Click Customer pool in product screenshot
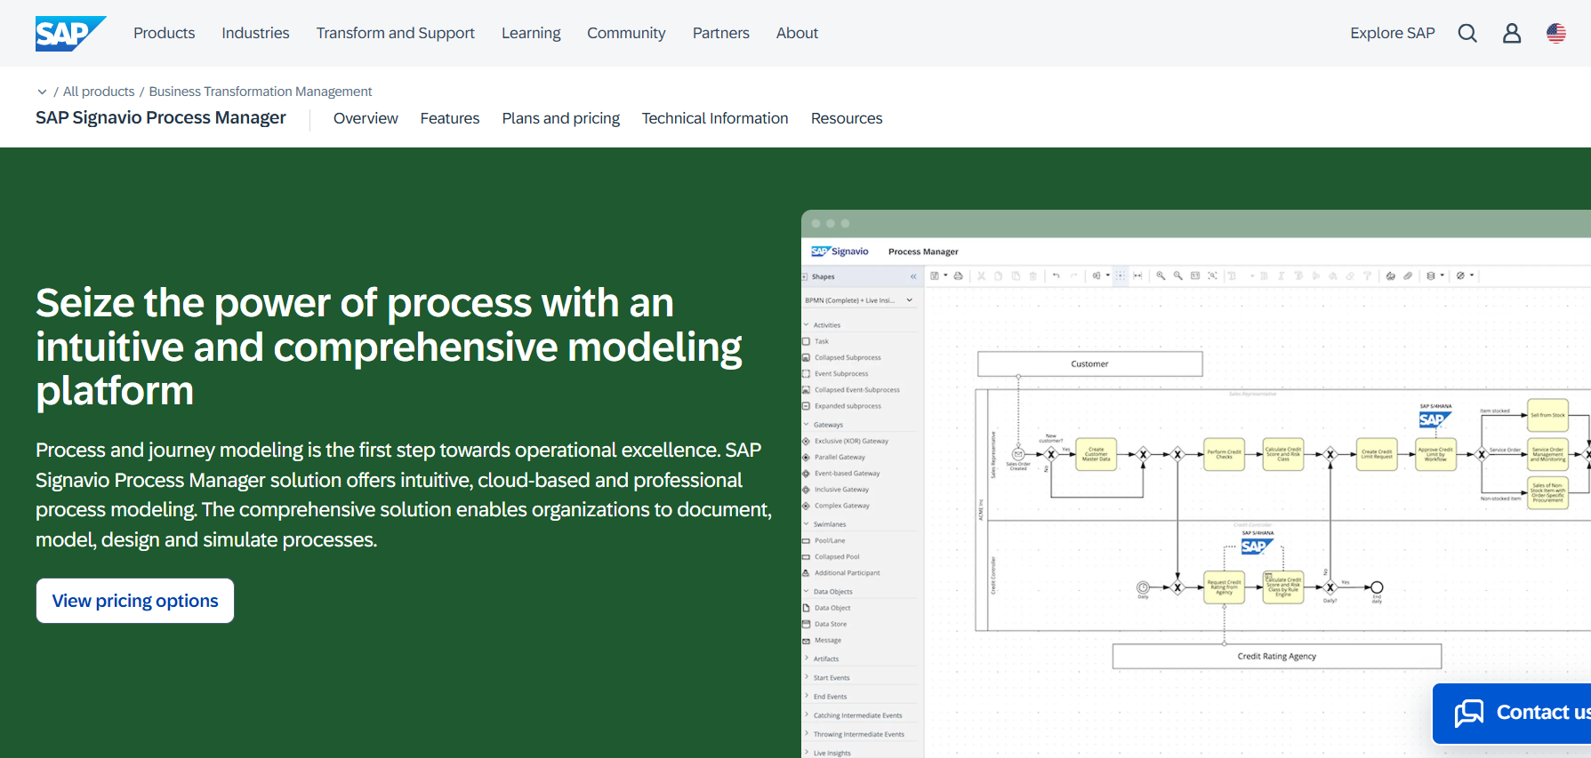 pyautogui.click(x=1089, y=363)
